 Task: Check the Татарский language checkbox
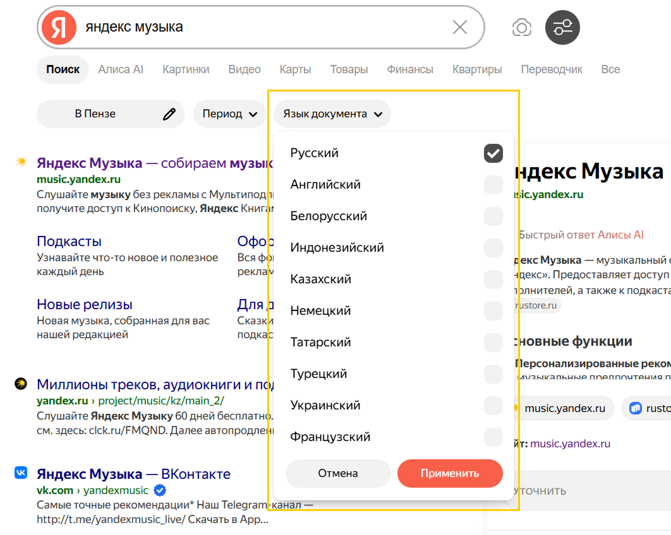(493, 343)
